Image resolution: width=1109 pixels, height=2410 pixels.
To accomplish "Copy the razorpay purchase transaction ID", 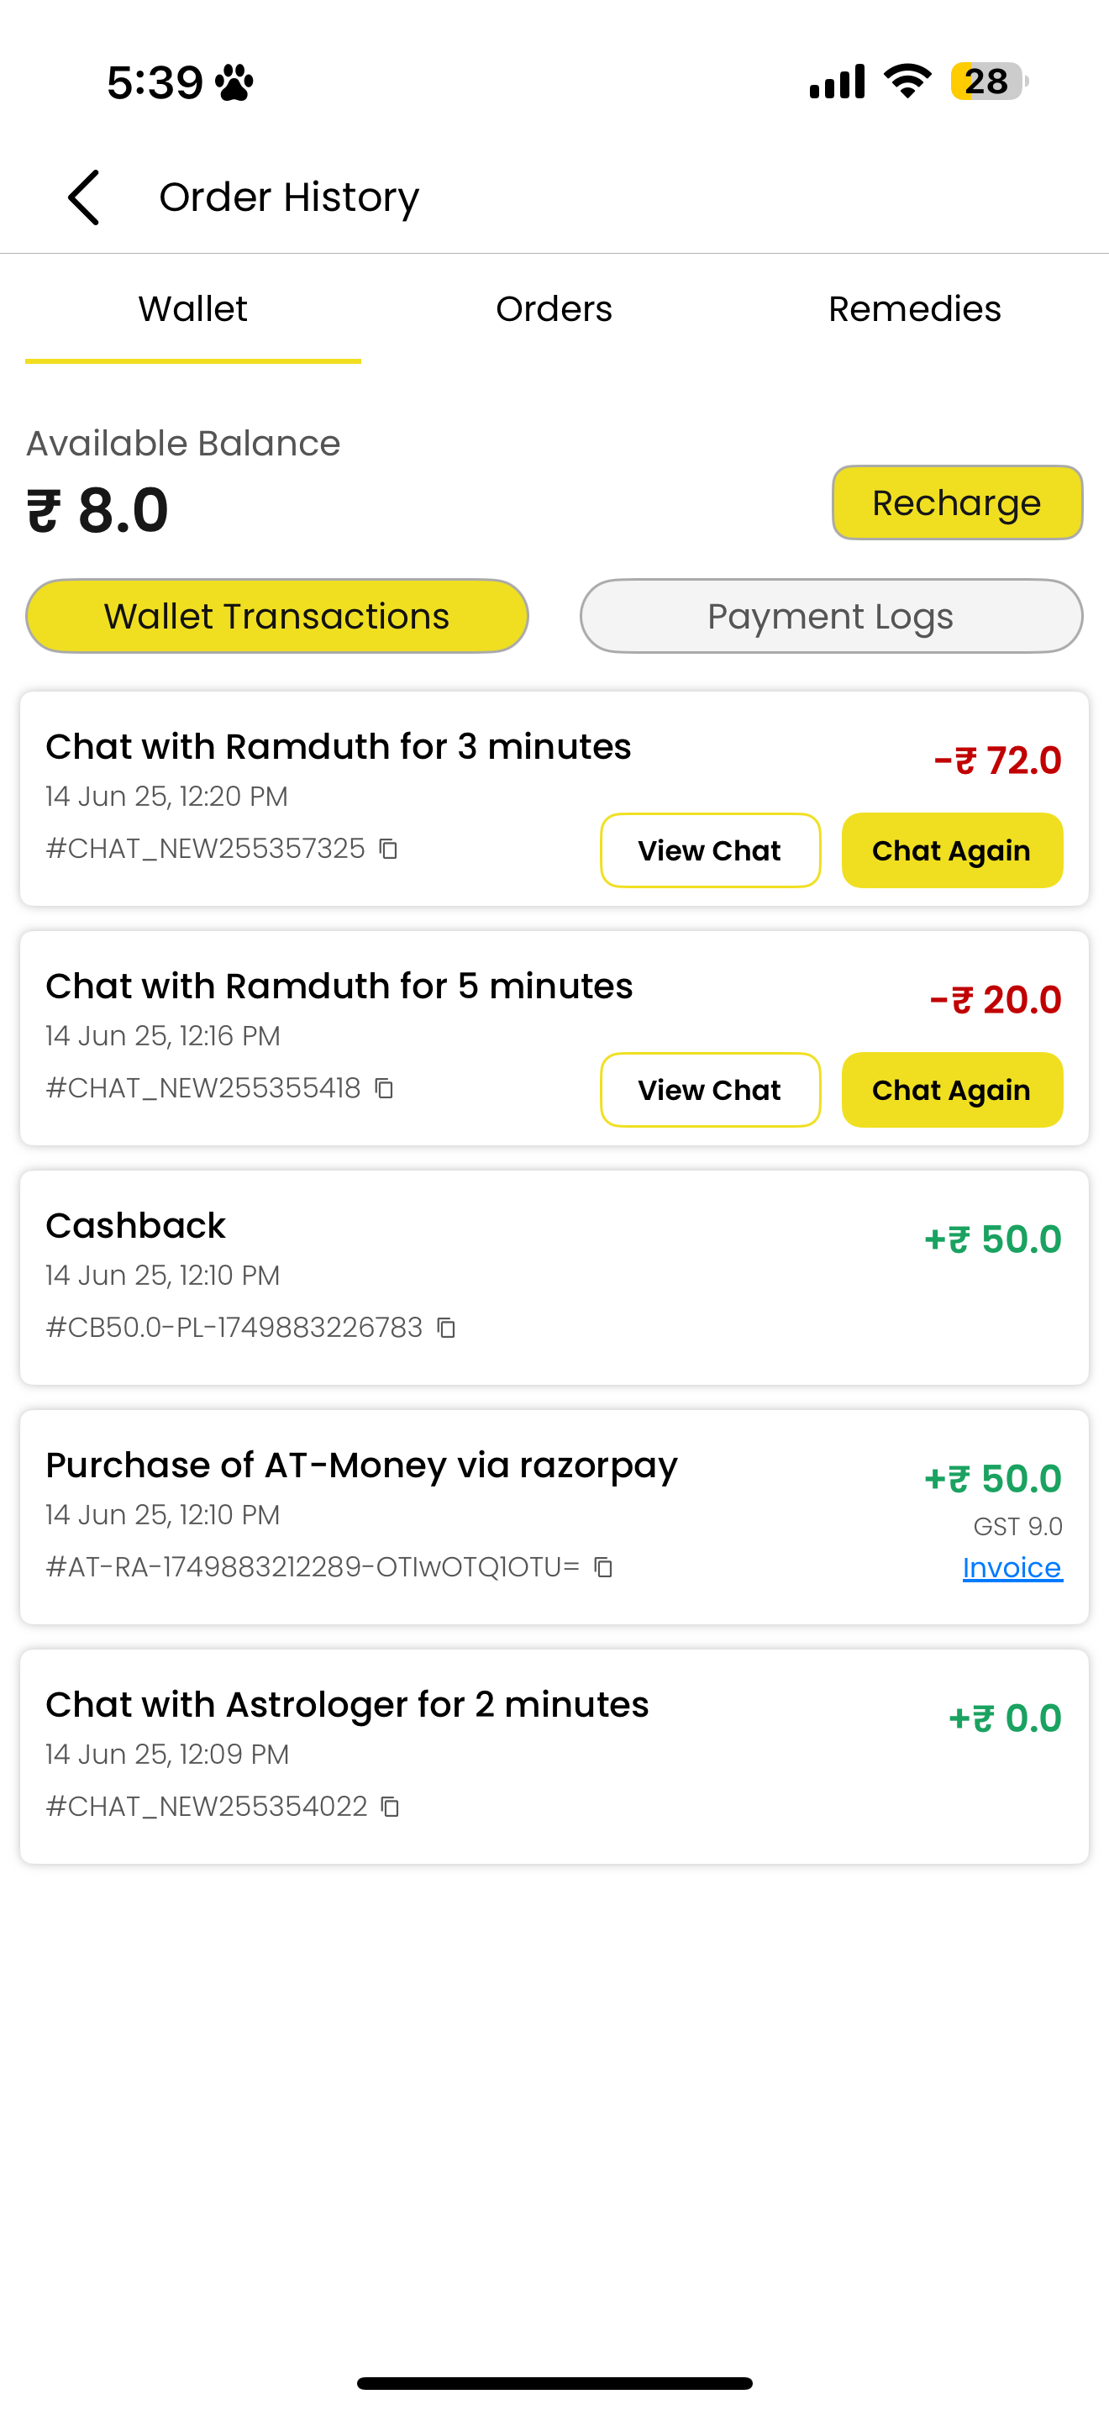I will coord(604,1567).
